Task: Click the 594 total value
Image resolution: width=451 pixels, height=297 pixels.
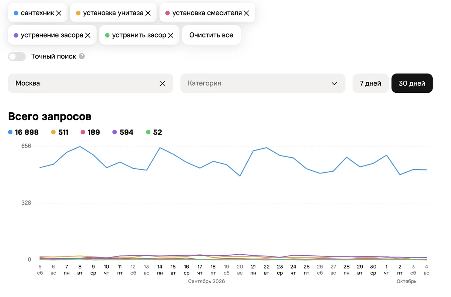Action: coord(126,132)
